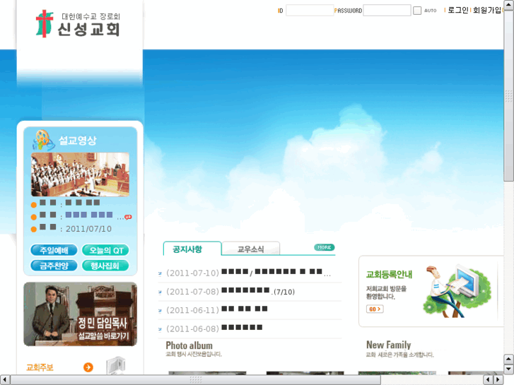
Task: Click the orange arrow beside 교회주보
Action: point(88,367)
